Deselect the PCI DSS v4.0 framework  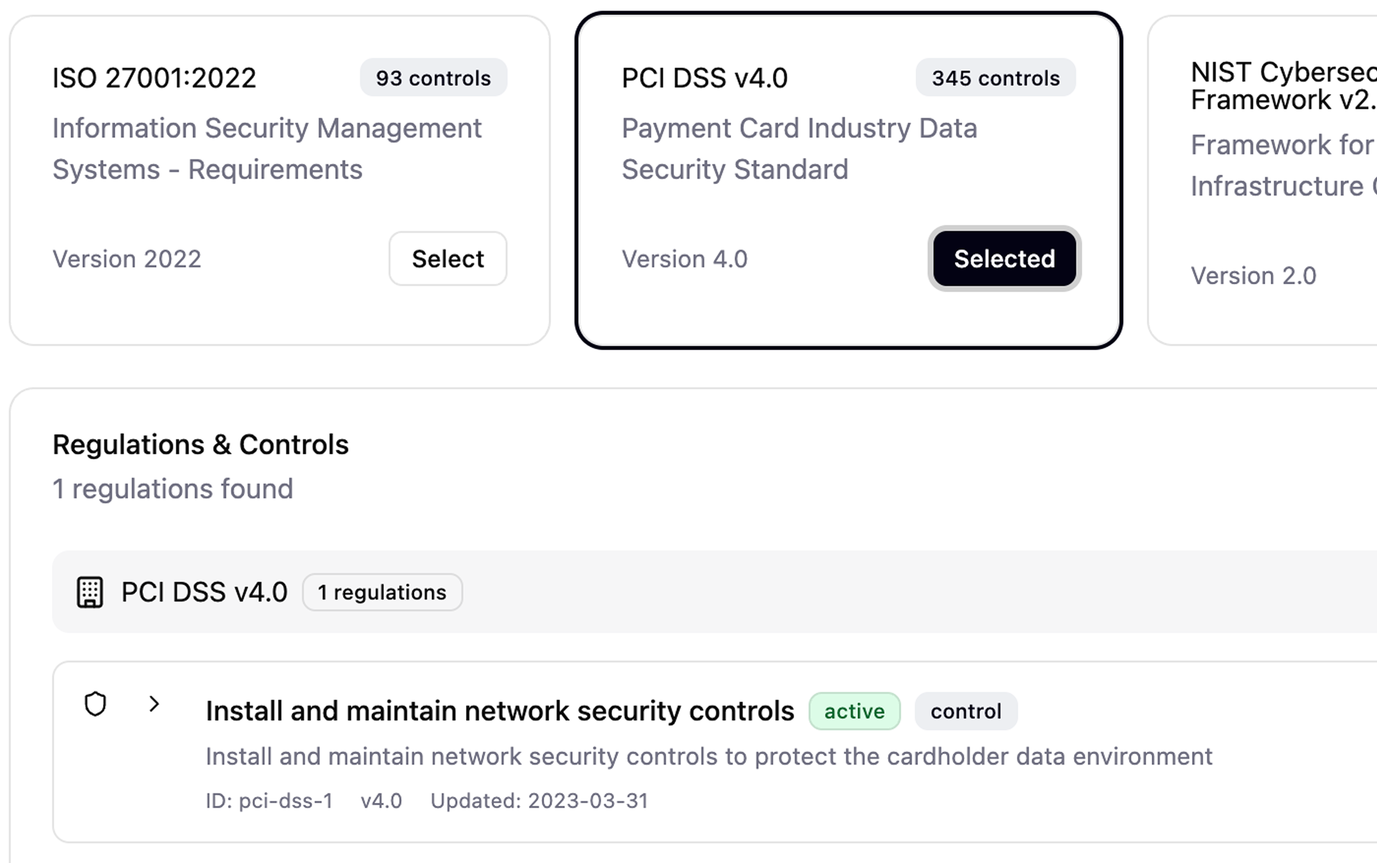coord(1004,258)
